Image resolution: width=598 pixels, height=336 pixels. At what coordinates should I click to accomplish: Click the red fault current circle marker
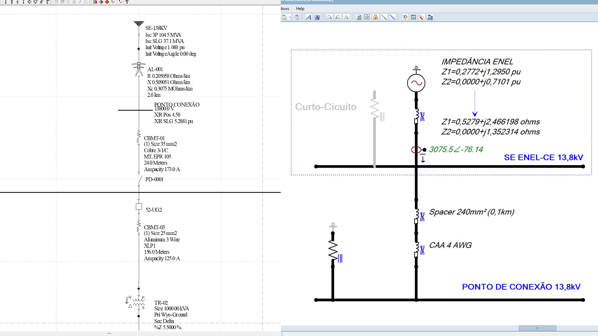pyautogui.click(x=416, y=150)
